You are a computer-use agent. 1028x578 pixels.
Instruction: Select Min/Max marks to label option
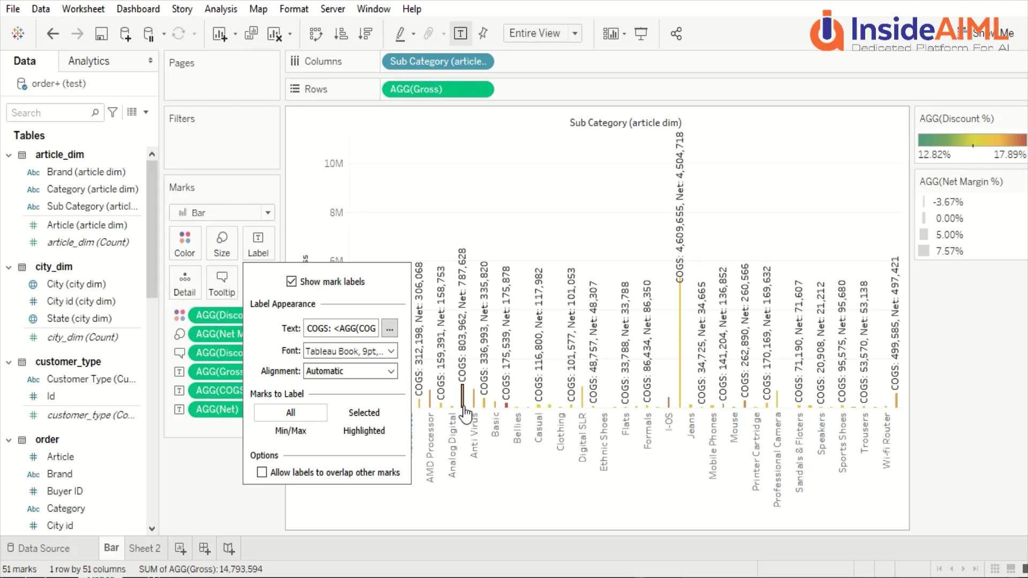pyautogui.click(x=291, y=431)
